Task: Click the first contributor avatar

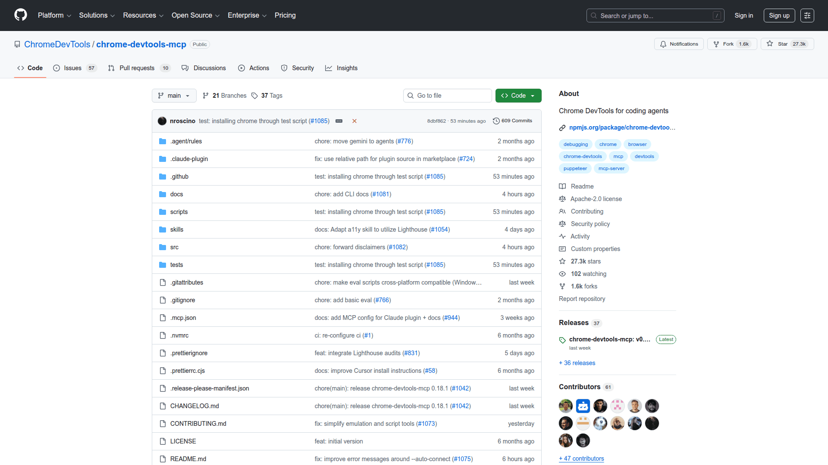Action: pos(565,406)
